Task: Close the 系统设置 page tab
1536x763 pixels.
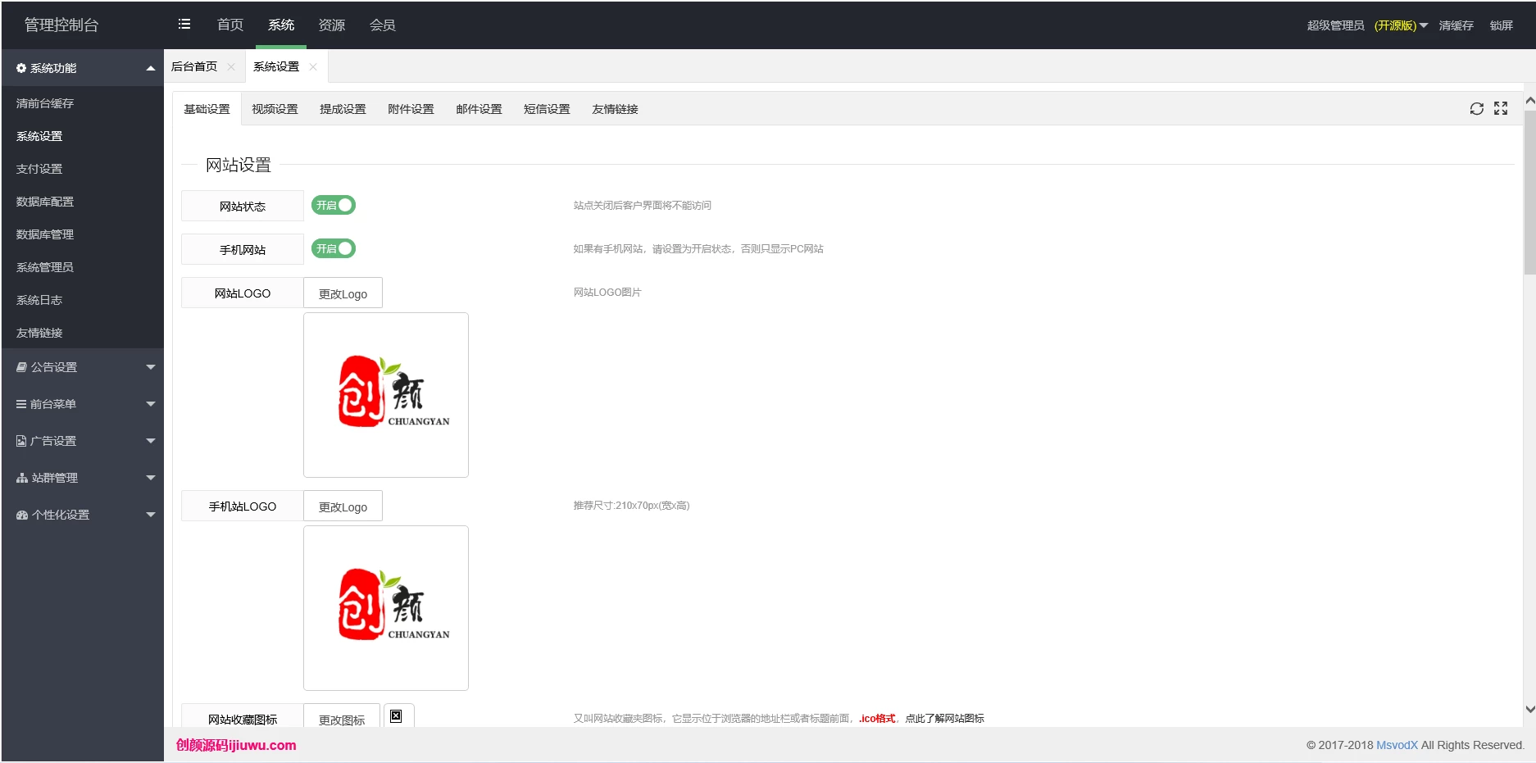Action: click(313, 67)
